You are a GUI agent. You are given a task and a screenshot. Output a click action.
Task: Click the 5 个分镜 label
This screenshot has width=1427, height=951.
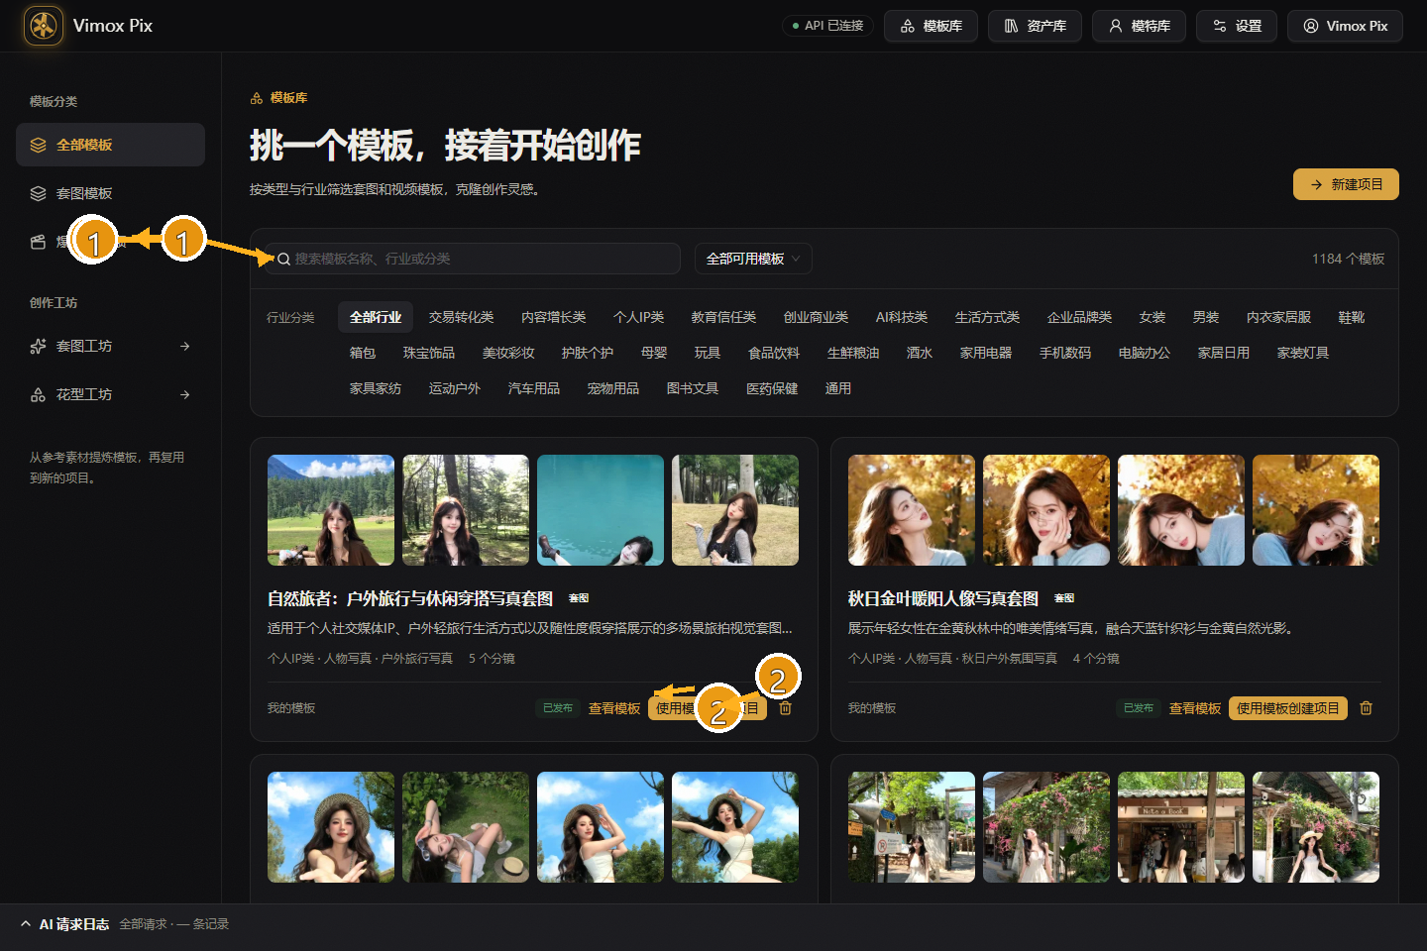click(492, 659)
